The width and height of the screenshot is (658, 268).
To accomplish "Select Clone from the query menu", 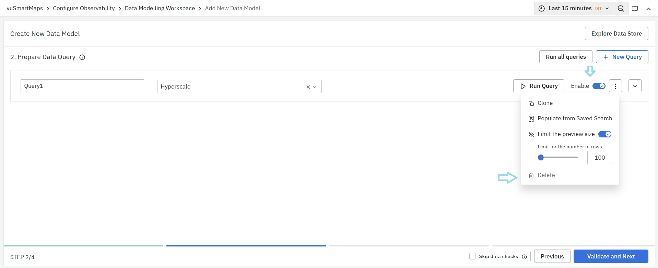I will pos(545,103).
